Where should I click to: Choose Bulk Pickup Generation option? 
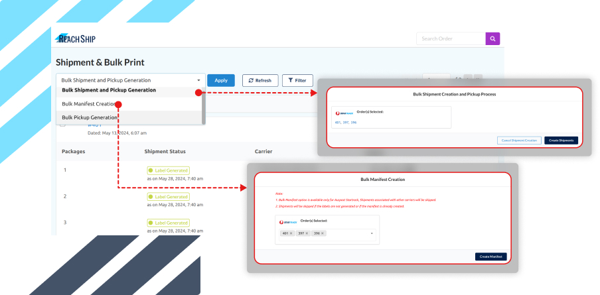[129, 117]
